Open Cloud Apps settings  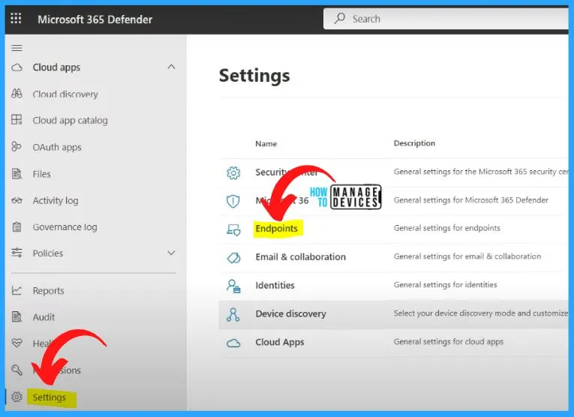tap(280, 343)
